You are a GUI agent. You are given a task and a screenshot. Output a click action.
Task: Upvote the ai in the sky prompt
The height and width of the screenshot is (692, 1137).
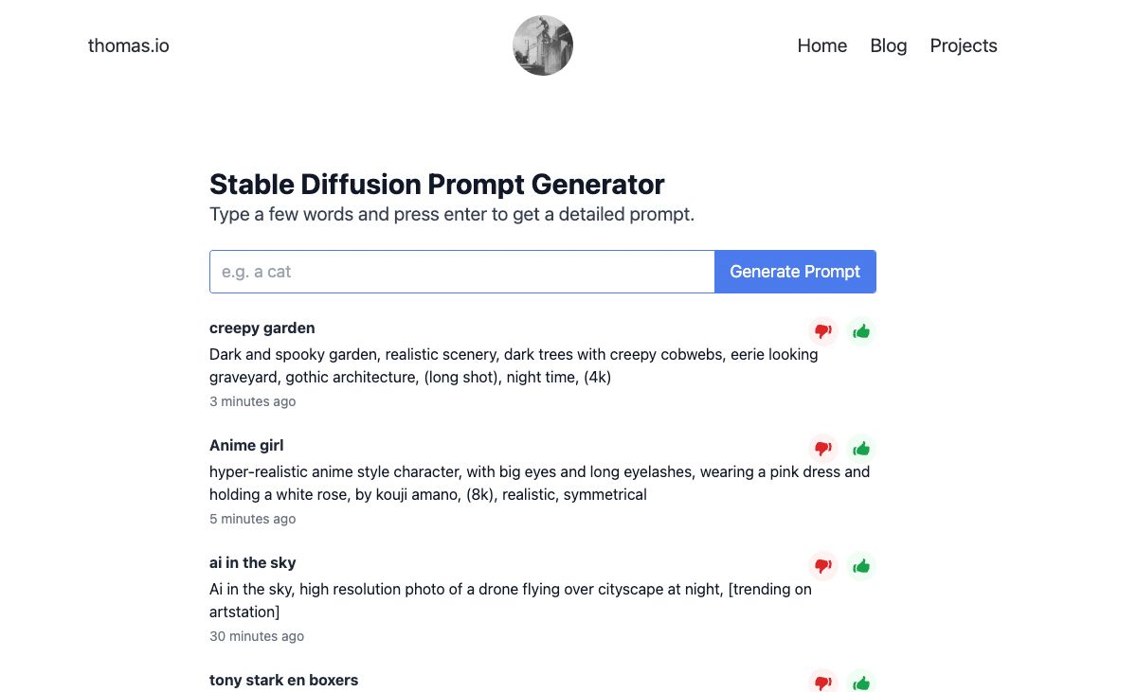(861, 566)
